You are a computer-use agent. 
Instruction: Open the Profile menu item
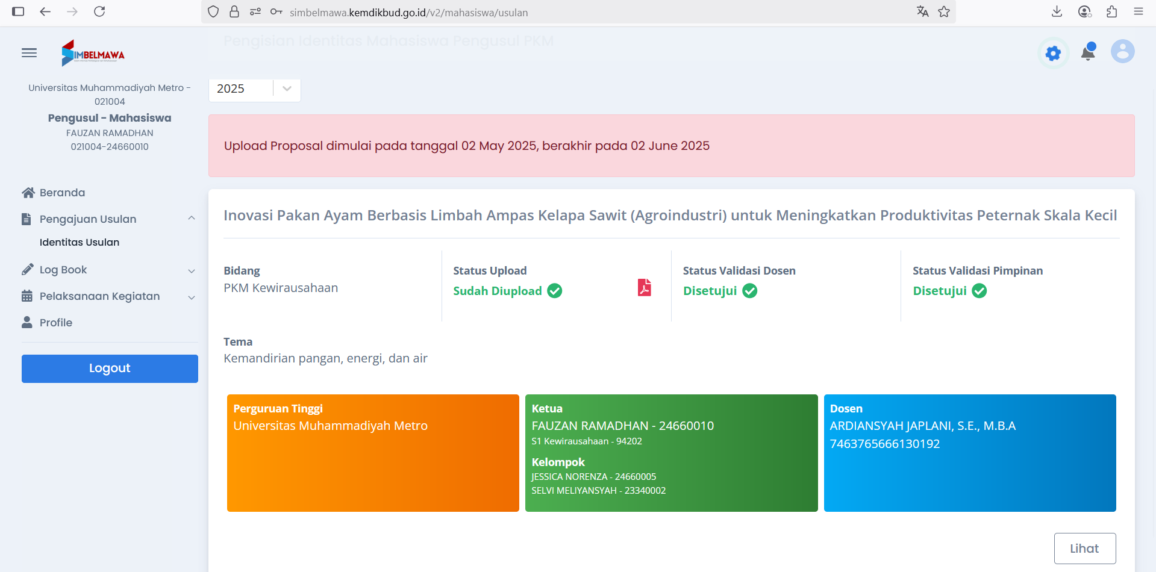(55, 323)
